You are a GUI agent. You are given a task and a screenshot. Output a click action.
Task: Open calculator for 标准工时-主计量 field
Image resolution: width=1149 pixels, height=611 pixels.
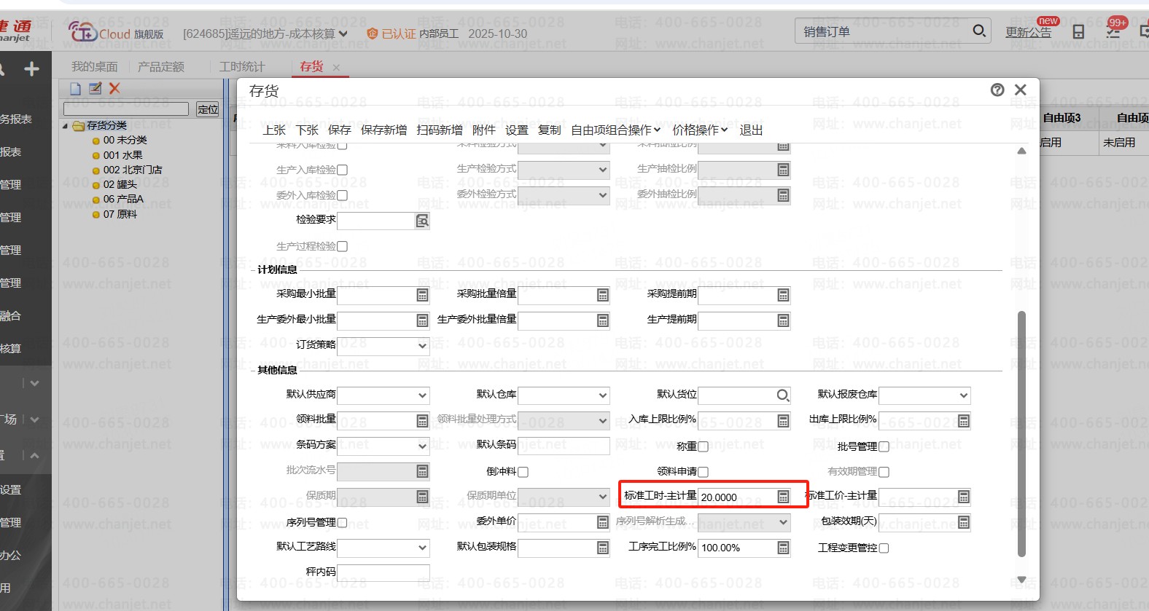(783, 497)
